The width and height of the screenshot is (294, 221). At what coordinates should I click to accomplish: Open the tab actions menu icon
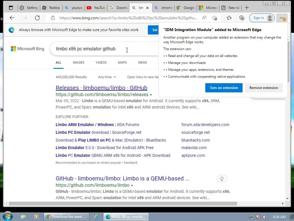tap(11, 8)
